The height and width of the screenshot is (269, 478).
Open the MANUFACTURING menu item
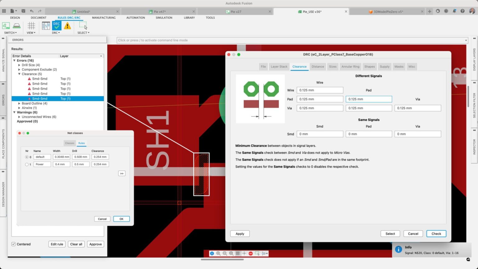coord(104,18)
